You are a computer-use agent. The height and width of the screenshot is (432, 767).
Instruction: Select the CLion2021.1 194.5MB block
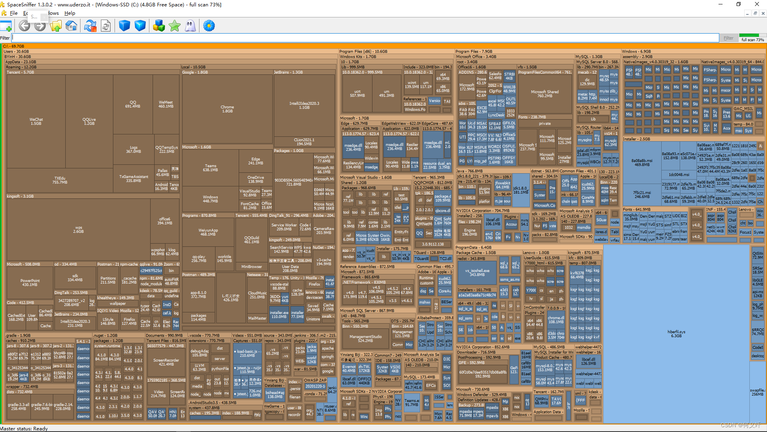[304, 142]
